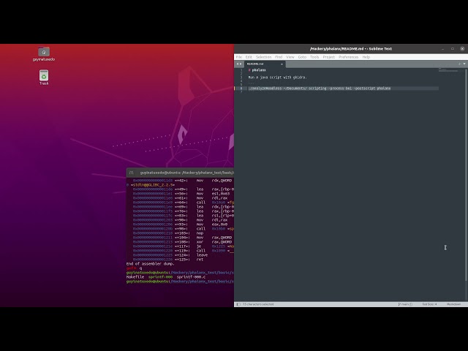This screenshot has width=468, height=351.
Task: Click the plus icon to add new tab
Action: 459,64
